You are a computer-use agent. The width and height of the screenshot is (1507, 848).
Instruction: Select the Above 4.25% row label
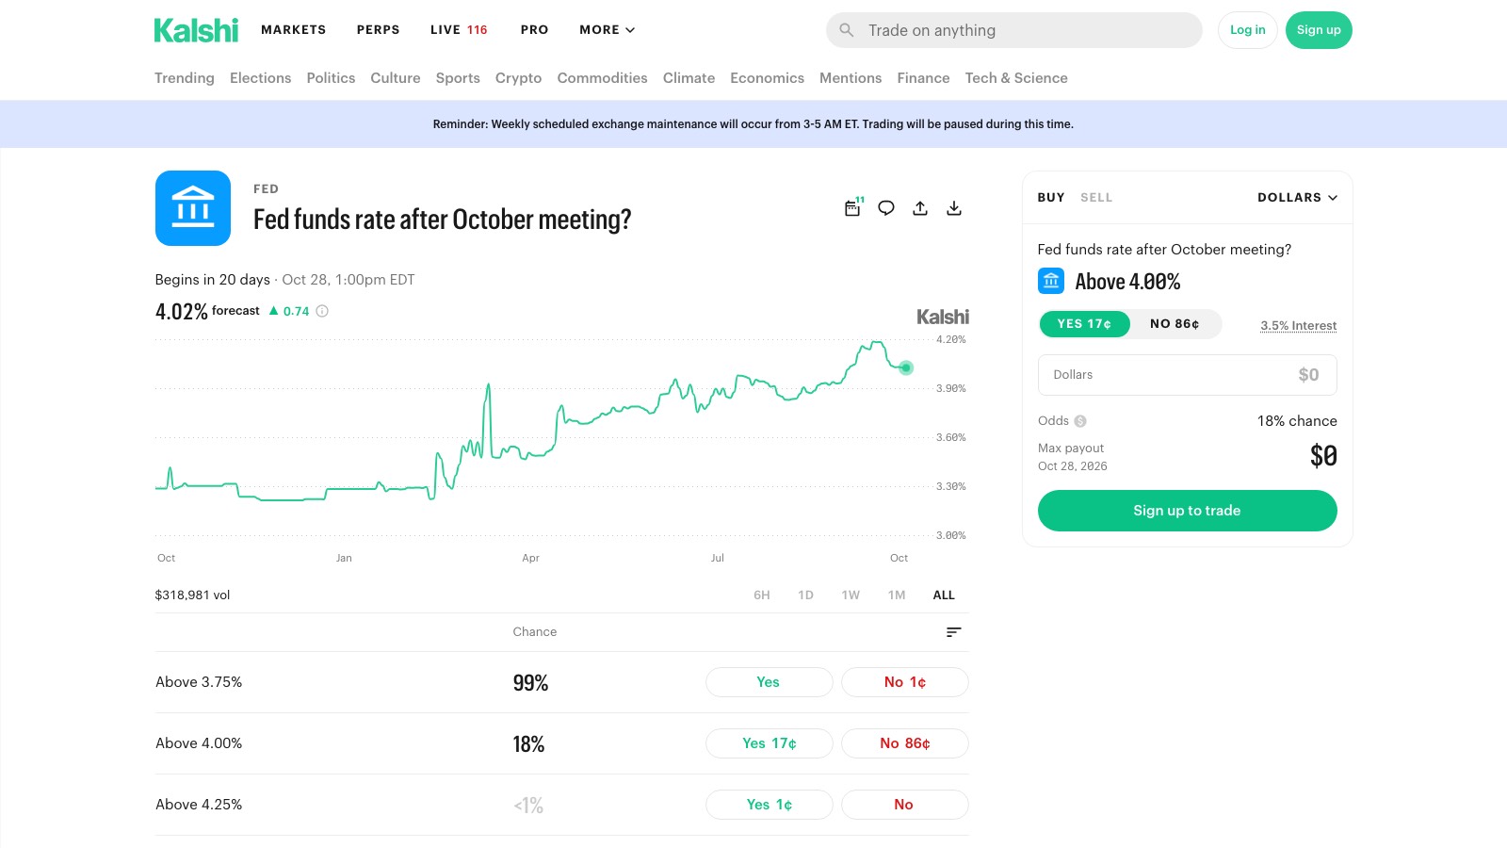[x=199, y=805]
